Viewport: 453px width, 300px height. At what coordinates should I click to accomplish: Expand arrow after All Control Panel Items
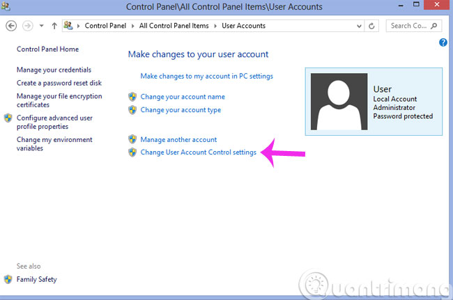pyautogui.click(x=215, y=26)
